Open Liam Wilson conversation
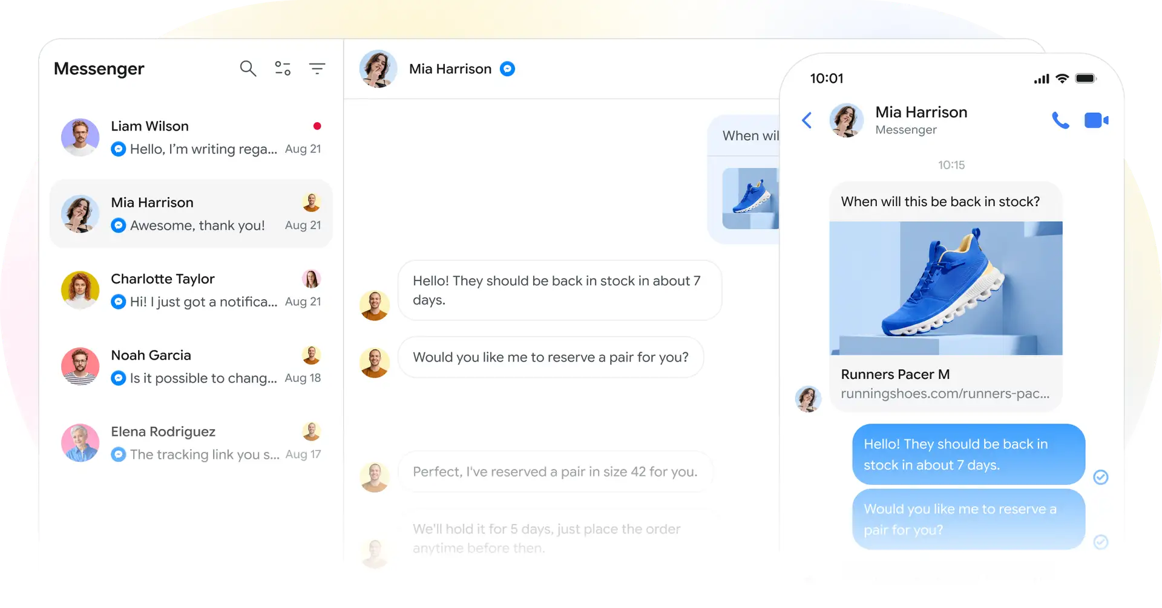The width and height of the screenshot is (1162, 608). pos(191,137)
